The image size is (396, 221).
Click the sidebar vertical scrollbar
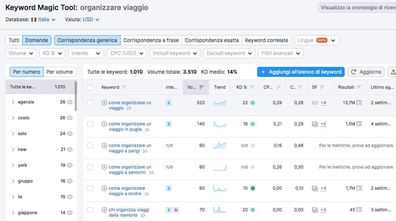[x=76, y=96]
